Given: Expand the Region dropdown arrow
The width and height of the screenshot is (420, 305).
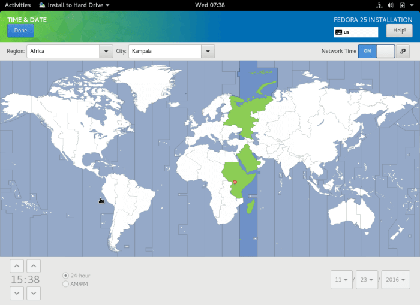Looking at the screenshot, I should pos(106,51).
